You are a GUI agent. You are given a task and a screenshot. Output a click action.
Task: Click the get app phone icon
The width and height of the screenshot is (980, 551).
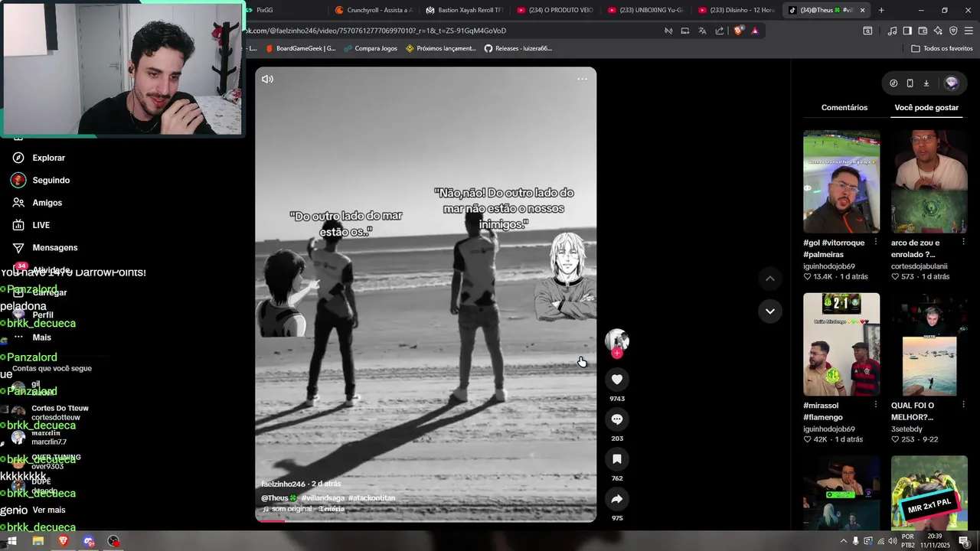(910, 83)
